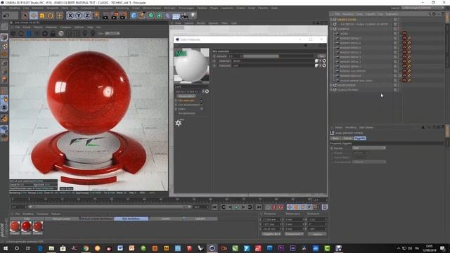Activate the Rotate tool icon

pyautogui.click(x=51, y=15)
